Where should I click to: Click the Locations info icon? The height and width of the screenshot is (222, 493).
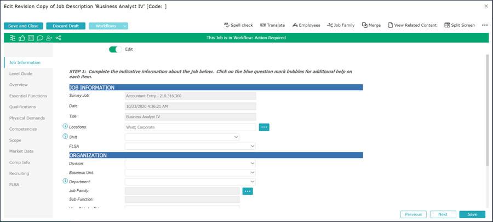click(66, 126)
